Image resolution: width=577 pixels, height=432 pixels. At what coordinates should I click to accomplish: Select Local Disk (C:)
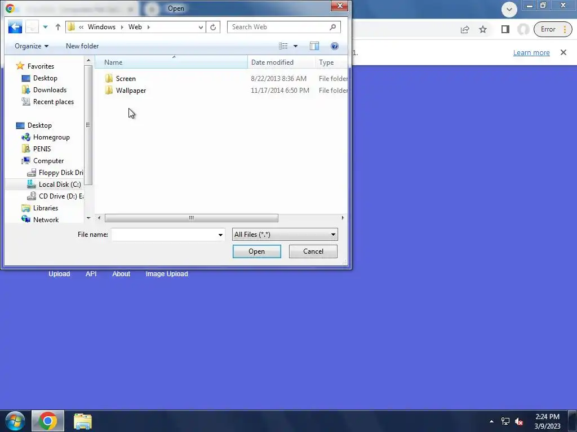pos(60,184)
